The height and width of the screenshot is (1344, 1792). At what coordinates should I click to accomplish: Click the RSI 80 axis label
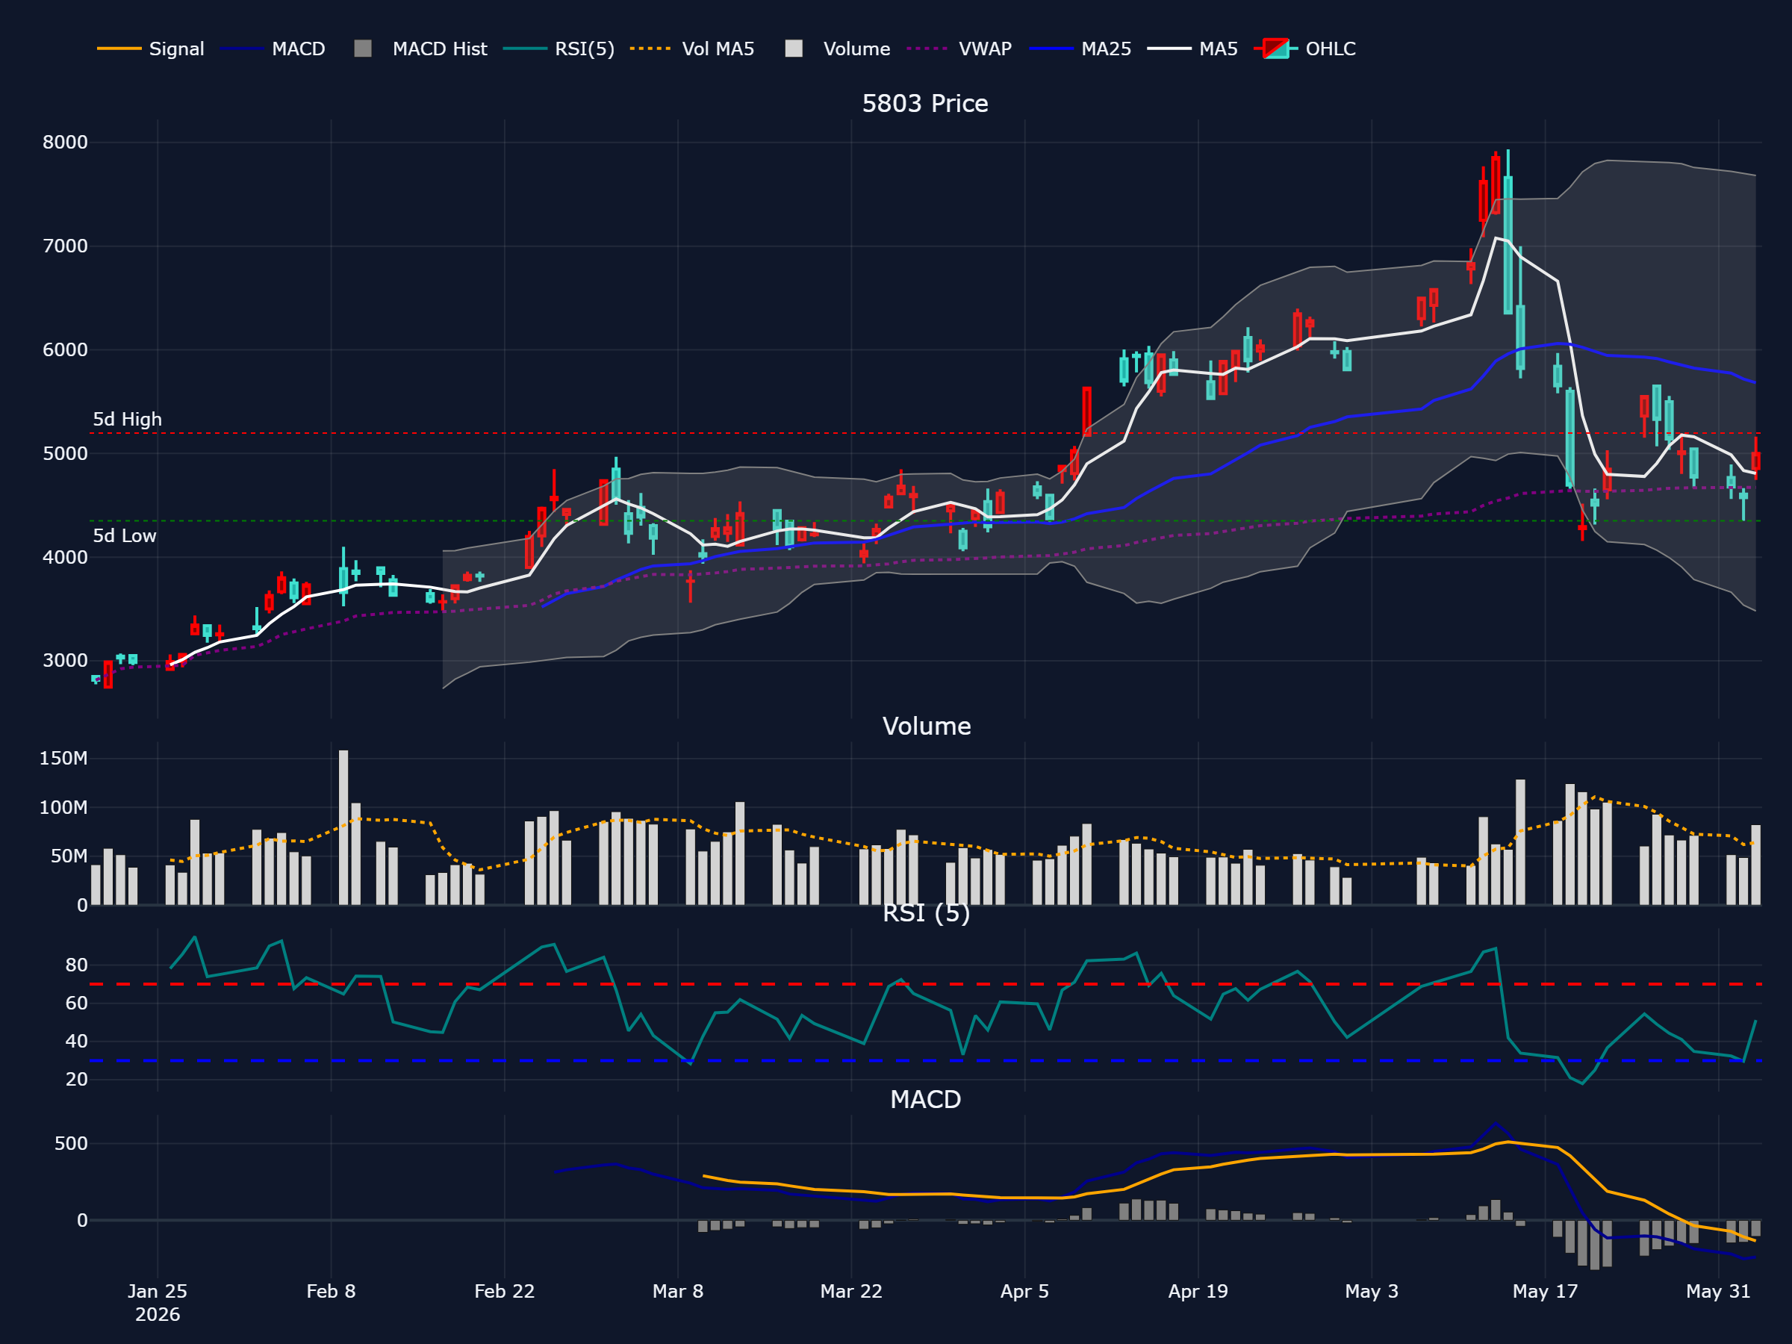(x=76, y=965)
